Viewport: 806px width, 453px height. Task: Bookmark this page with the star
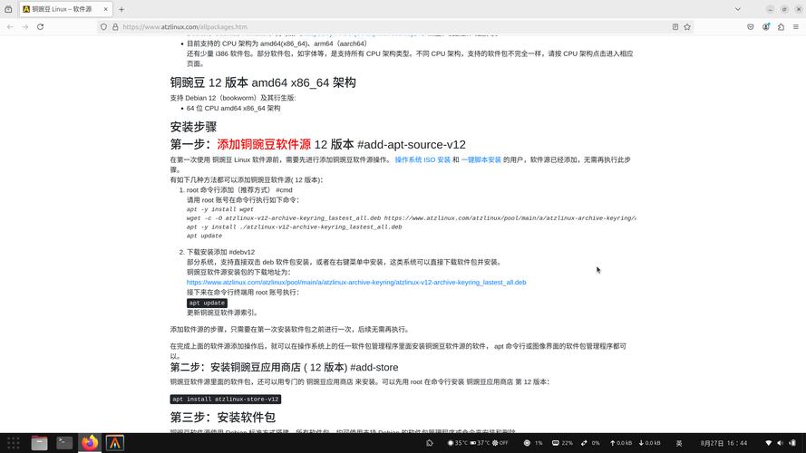(x=687, y=26)
